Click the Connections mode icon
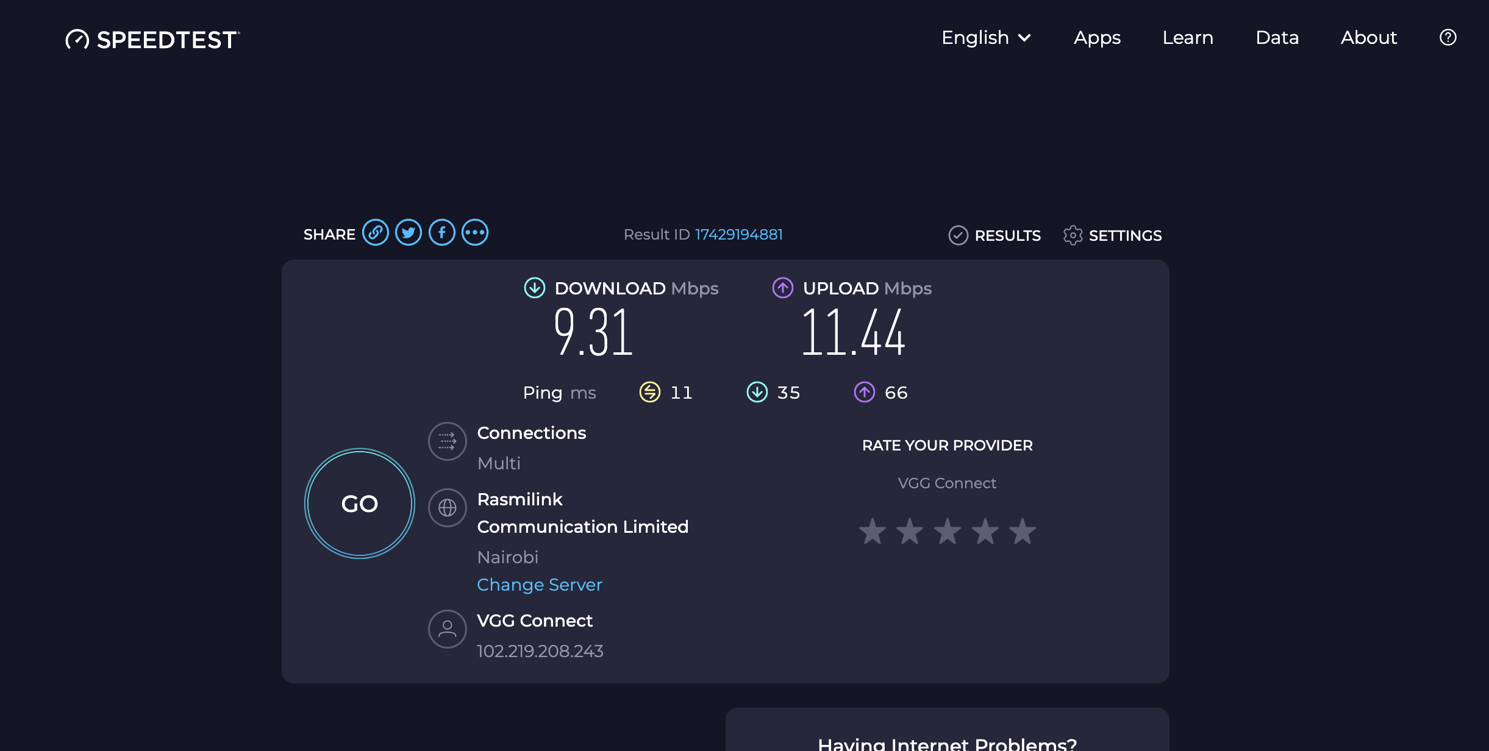 (x=447, y=441)
